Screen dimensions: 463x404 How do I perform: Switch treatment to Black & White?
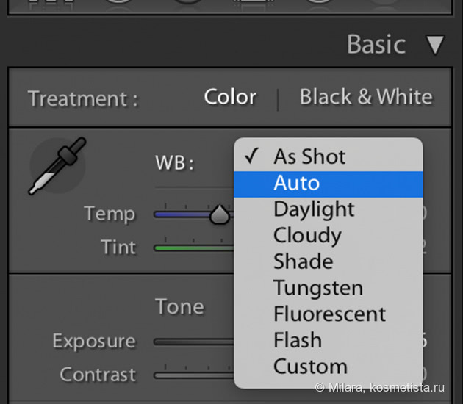[x=366, y=97]
